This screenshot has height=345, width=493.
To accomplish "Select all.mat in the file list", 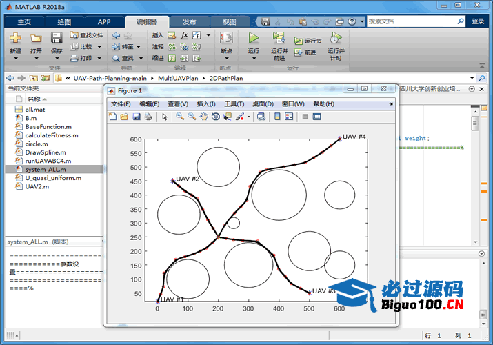I will click(35, 110).
